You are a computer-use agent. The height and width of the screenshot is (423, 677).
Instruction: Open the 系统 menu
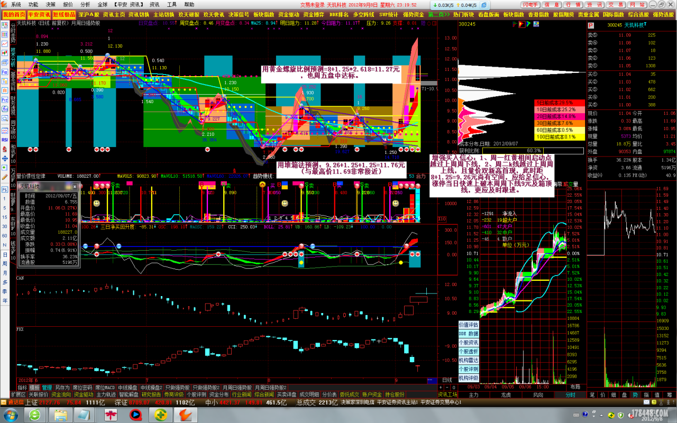pos(16,4)
